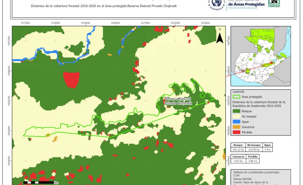Click the large red Pérdida patch on map

click(x=71, y=79)
